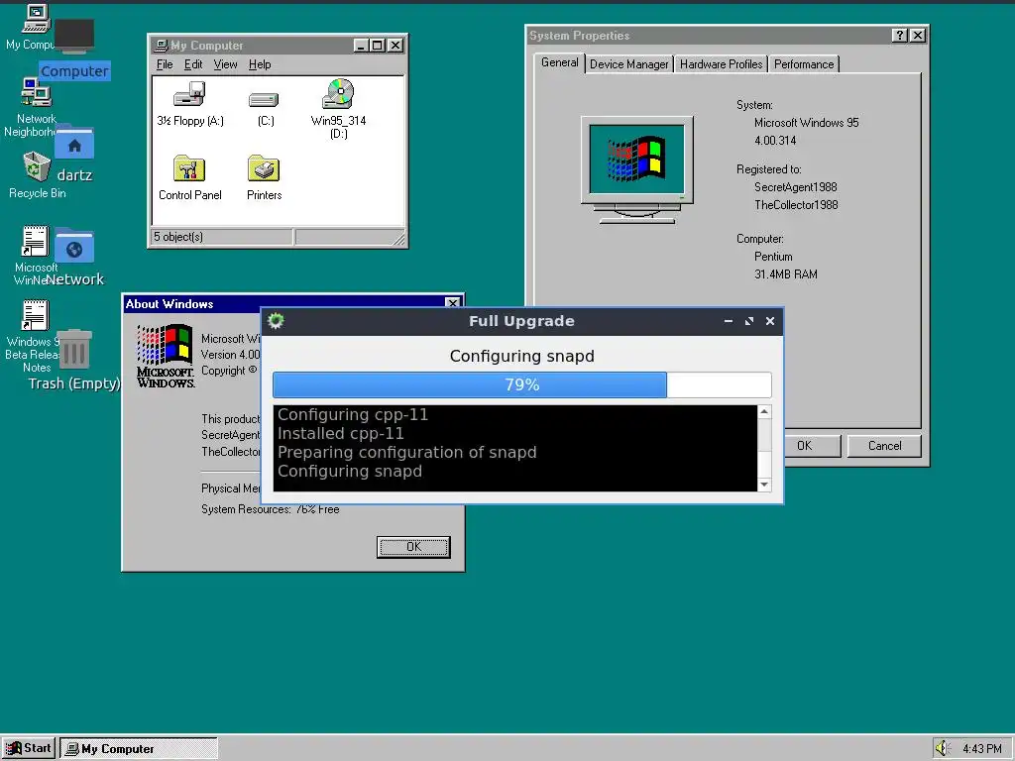Image resolution: width=1015 pixels, height=761 pixels.
Task: Click 'TheCollector1988' in System Properties
Action: coord(796,205)
